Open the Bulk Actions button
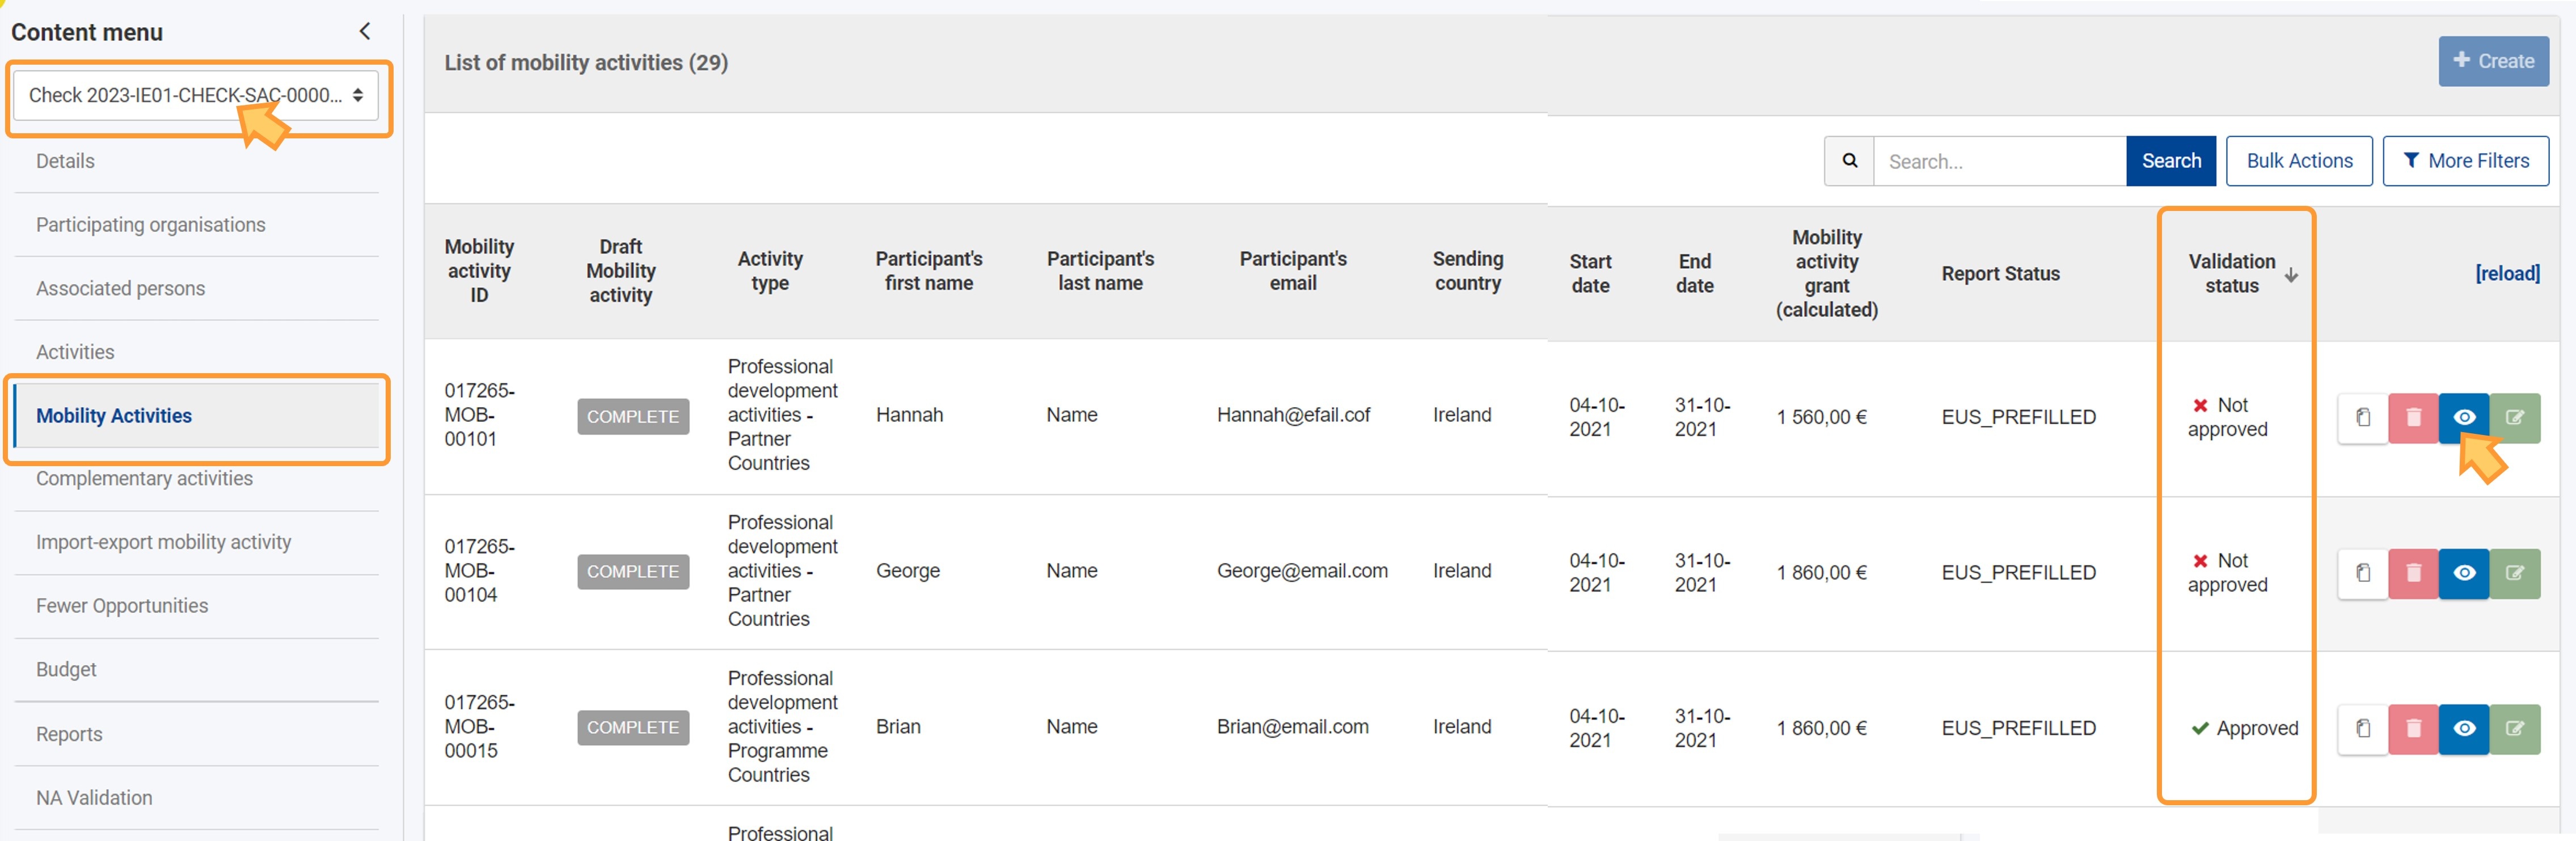2576x841 pixels. click(2298, 161)
